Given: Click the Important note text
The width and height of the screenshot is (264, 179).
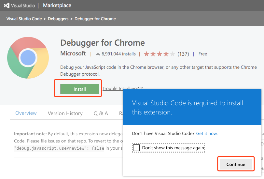Looking at the screenshot, I should pyautogui.click(x=30, y=134).
